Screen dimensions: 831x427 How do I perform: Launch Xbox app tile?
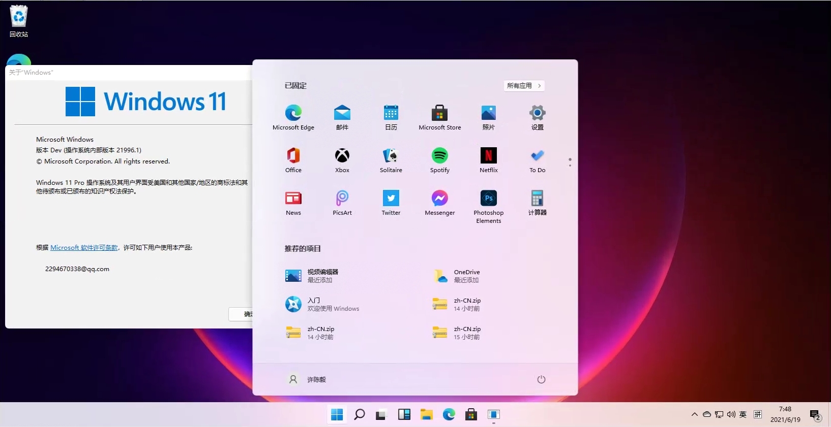(342, 160)
